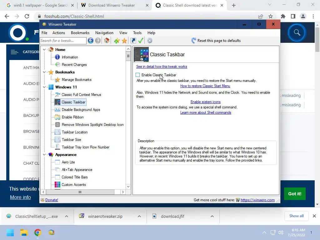Open winaerotweaker.zip download options chevron
The width and height of the screenshot is (320, 240).
[x=139, y=216]
